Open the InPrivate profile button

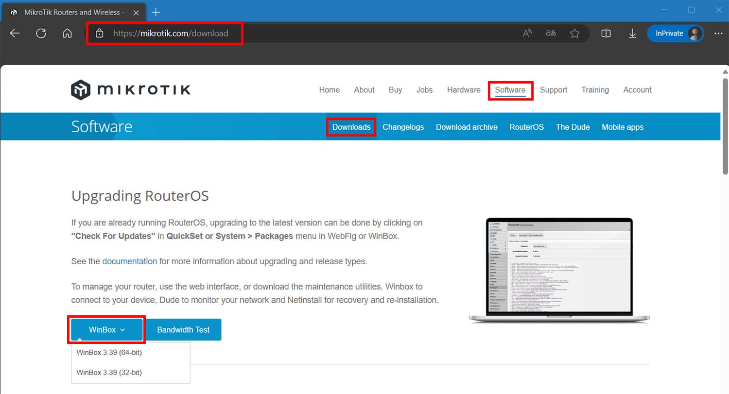pos(675,34)
